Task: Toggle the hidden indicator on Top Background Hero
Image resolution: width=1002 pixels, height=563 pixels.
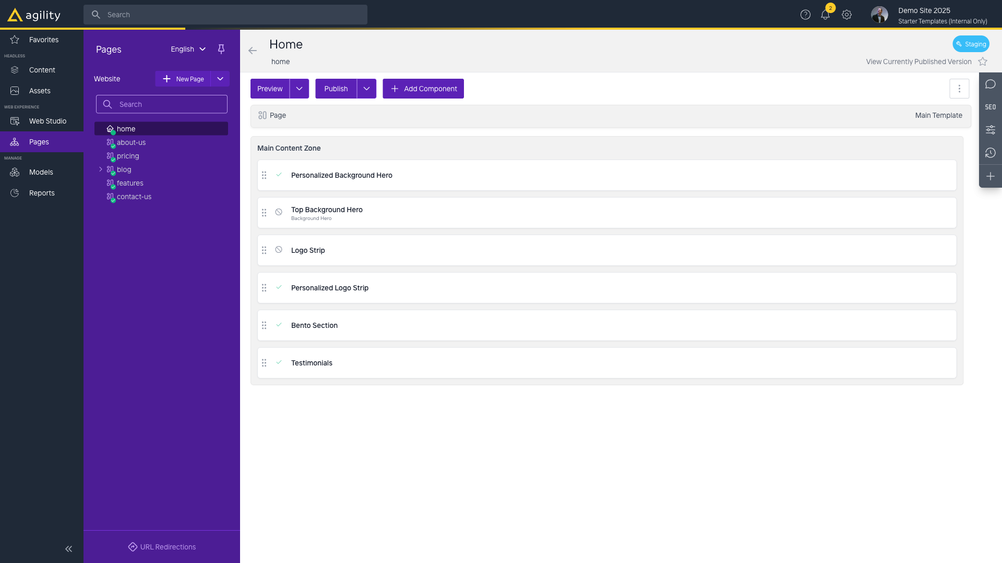Action: (279, 212)
